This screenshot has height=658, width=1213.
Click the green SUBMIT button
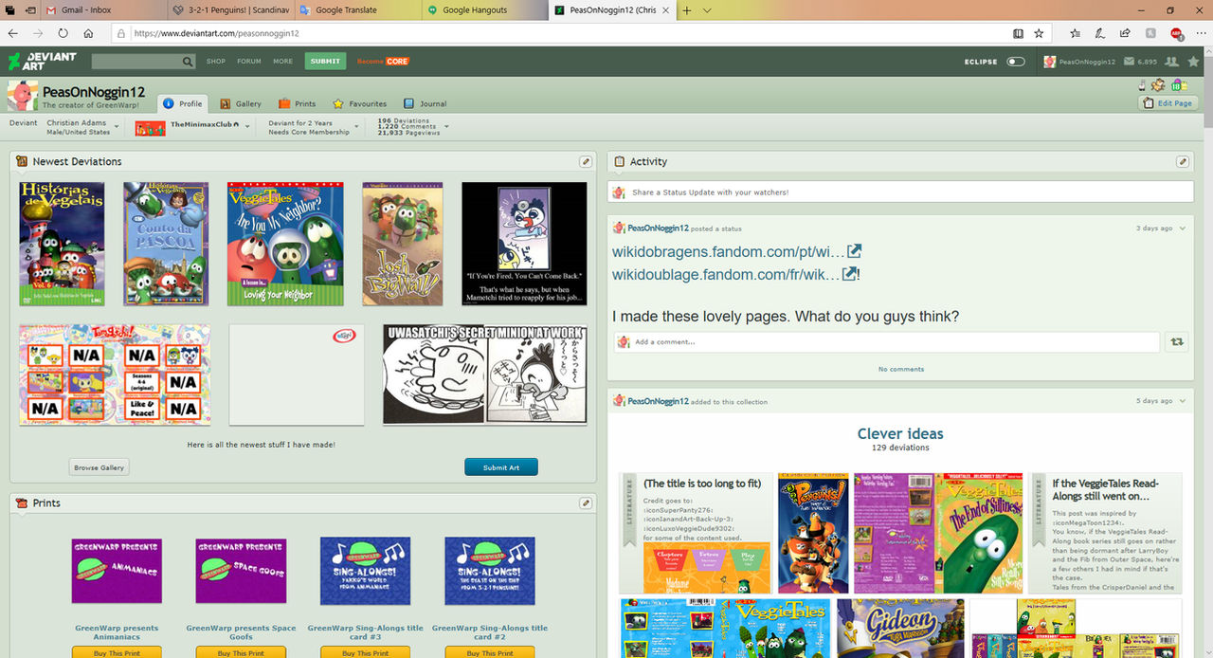[325, 62]
